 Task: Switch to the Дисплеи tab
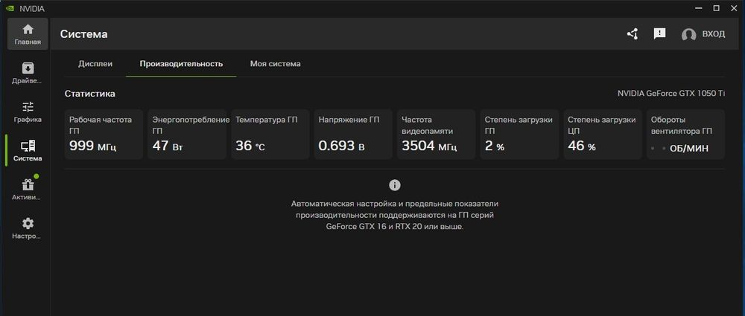tap(95, 64)
